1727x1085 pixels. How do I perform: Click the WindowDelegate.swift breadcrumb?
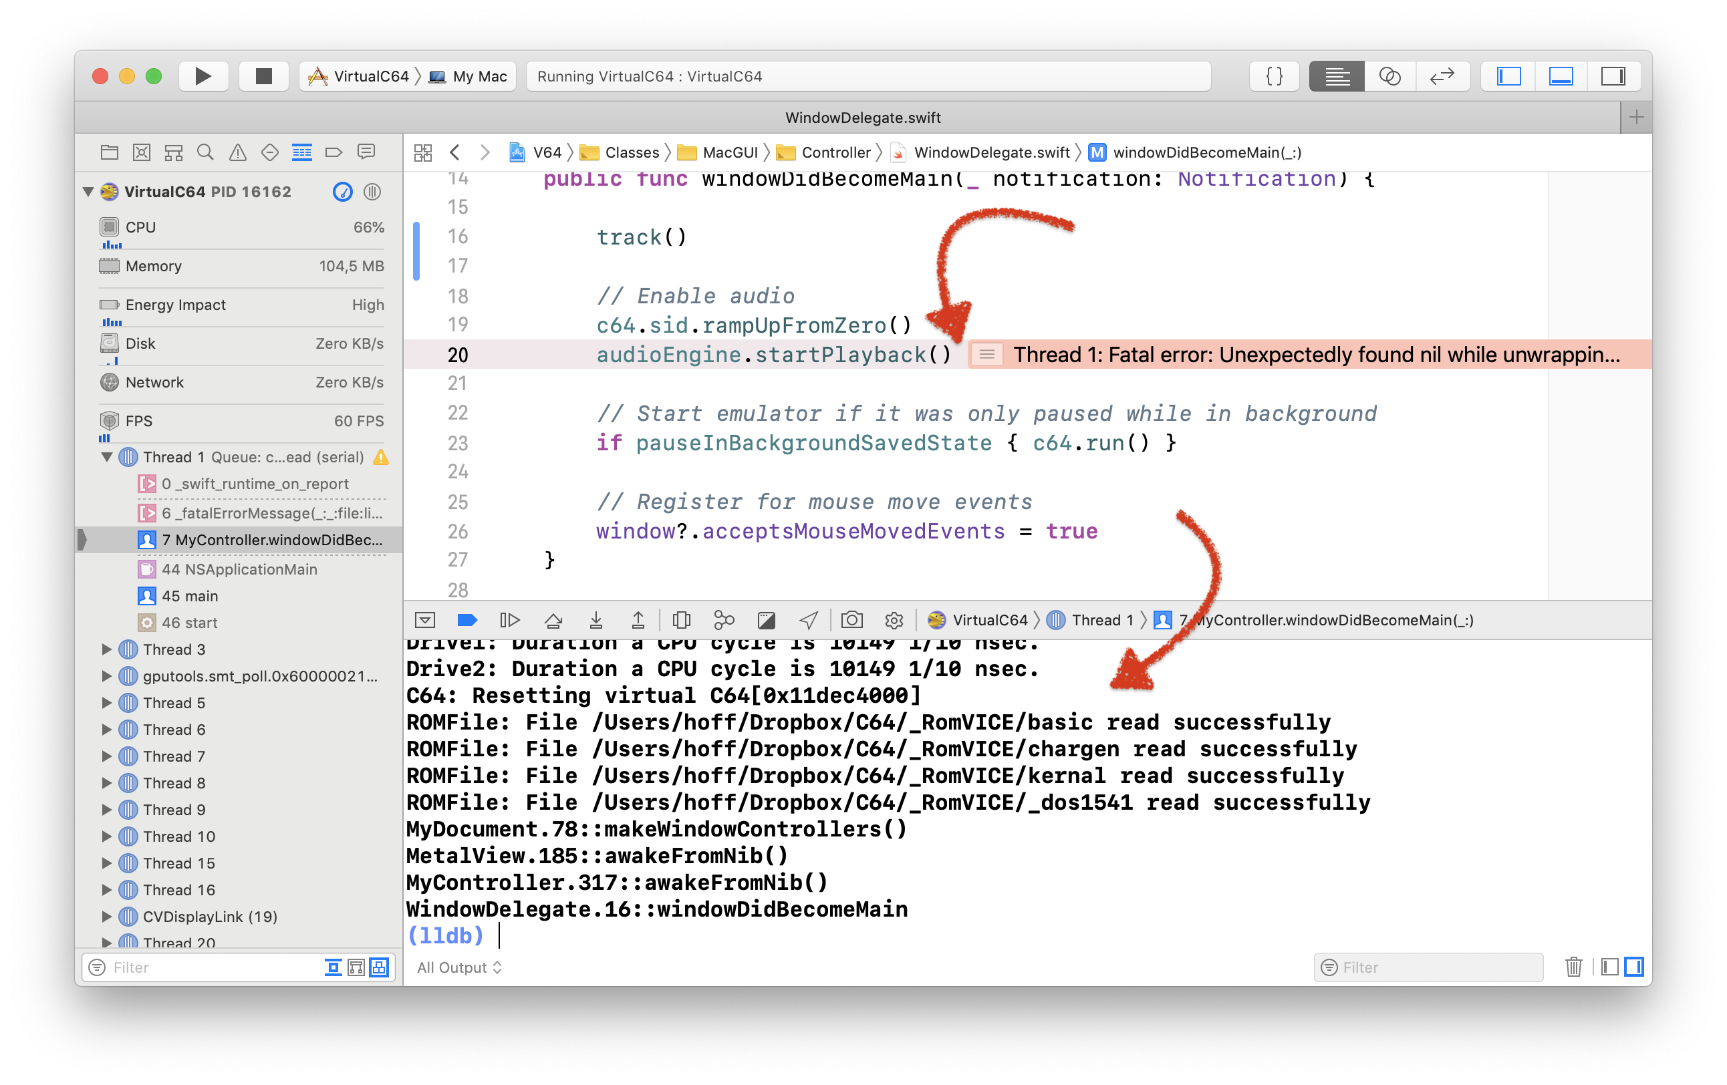click(x=980, y=152)
